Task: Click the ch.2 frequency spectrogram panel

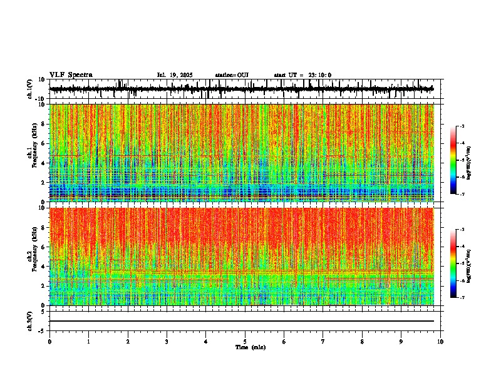Action: click(x=242, y=257)
